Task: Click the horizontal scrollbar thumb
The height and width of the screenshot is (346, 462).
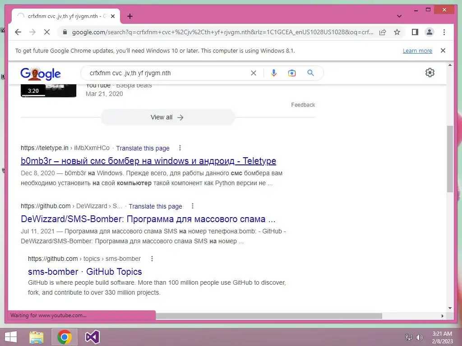Action: tap(269, 316)
